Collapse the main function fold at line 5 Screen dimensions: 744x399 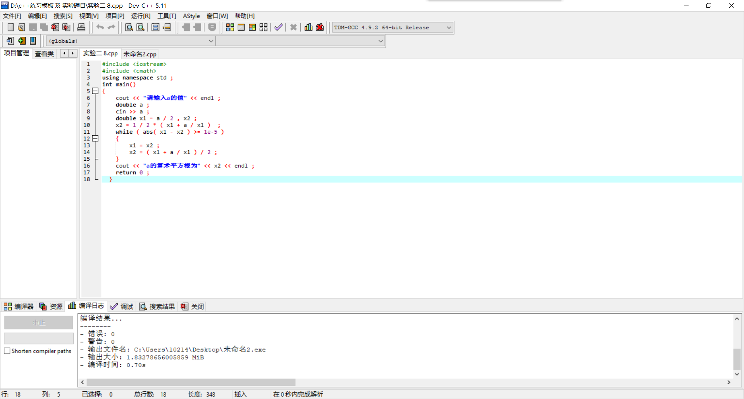point(95,91)
